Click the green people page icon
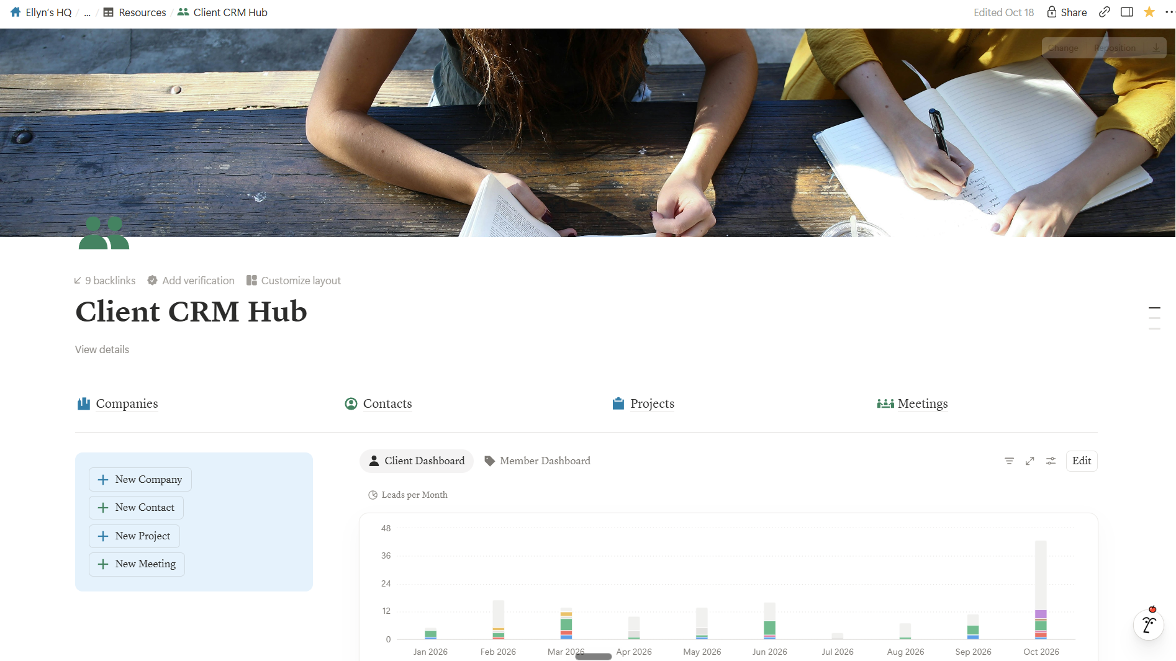 (104, 233)
